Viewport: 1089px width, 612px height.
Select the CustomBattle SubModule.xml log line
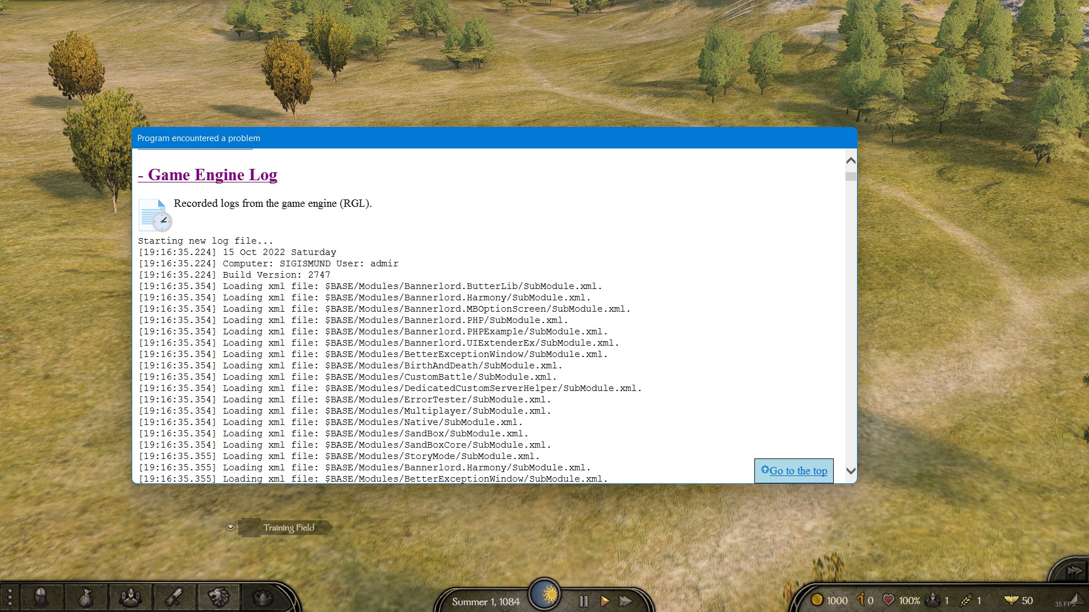[347, 377]
